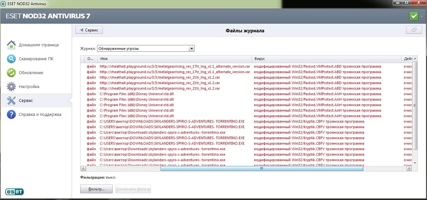Click the horizontal scrollbar left arrow

(x=83, y=168)
